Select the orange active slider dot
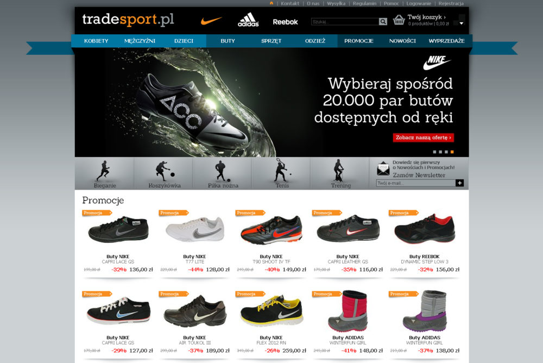The width and height of the screenshot is (543, 363). (x=452, y=152)
